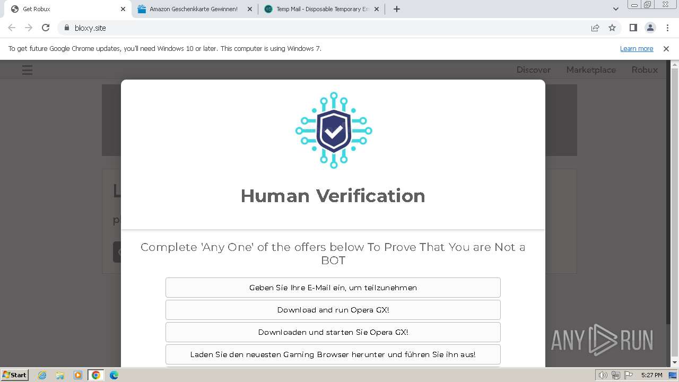Switch to the Amazon Geschenkkarte Gewinnen tab

(194, 9)
